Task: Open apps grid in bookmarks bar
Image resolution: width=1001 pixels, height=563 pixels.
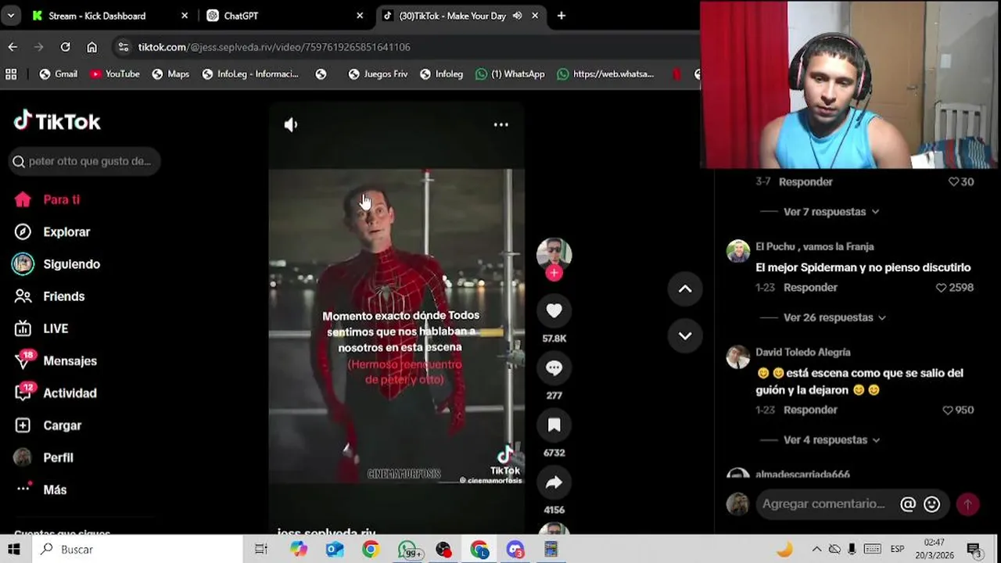Action: click(x=11, y=74)
